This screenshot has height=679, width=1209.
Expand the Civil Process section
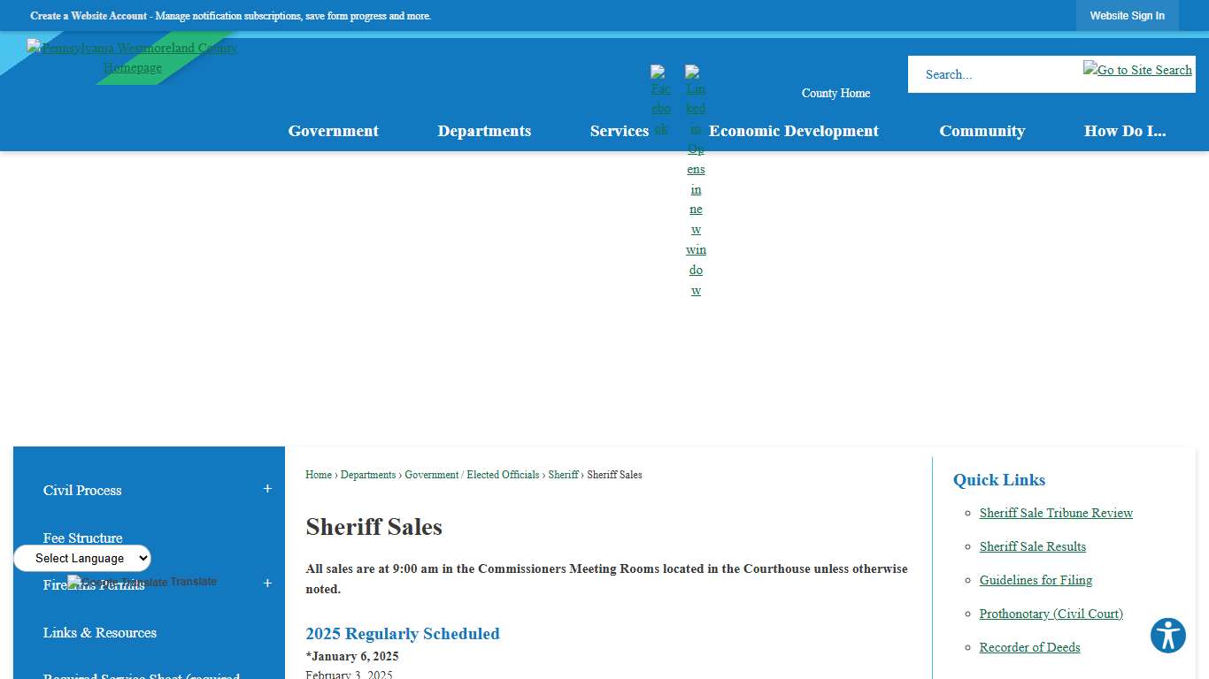coord(266,488)
